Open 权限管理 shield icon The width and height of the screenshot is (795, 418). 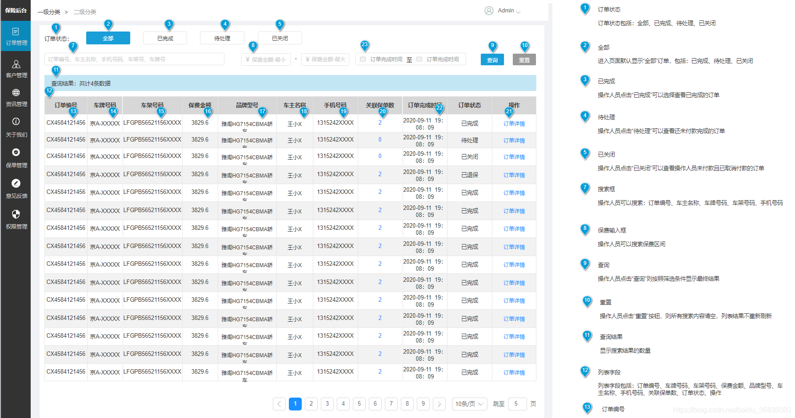point(16,215)
